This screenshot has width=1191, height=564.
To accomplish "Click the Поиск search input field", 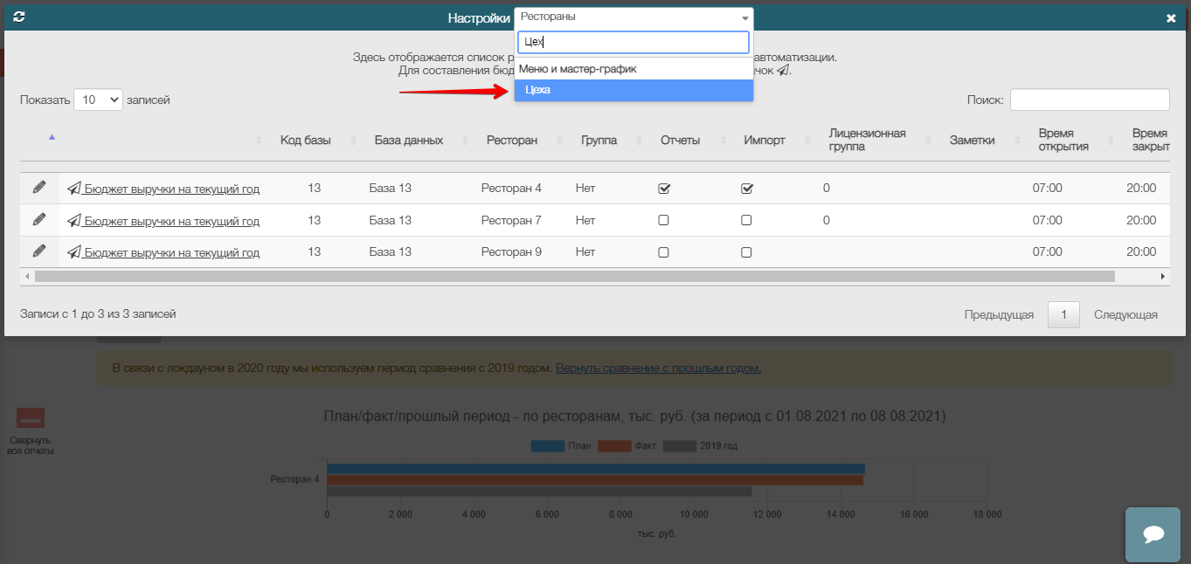I will tap(1089, 100).
